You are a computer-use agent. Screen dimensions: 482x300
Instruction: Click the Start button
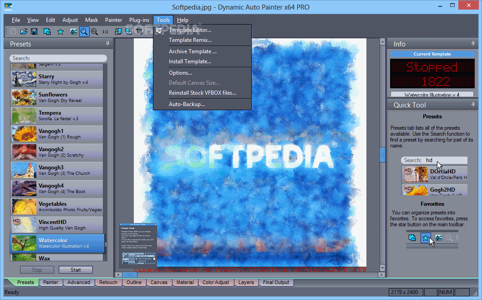click(x=76, y=270)
